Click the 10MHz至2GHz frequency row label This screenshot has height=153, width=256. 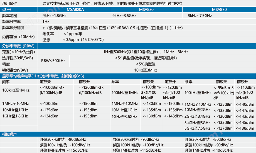pos(197,110)
